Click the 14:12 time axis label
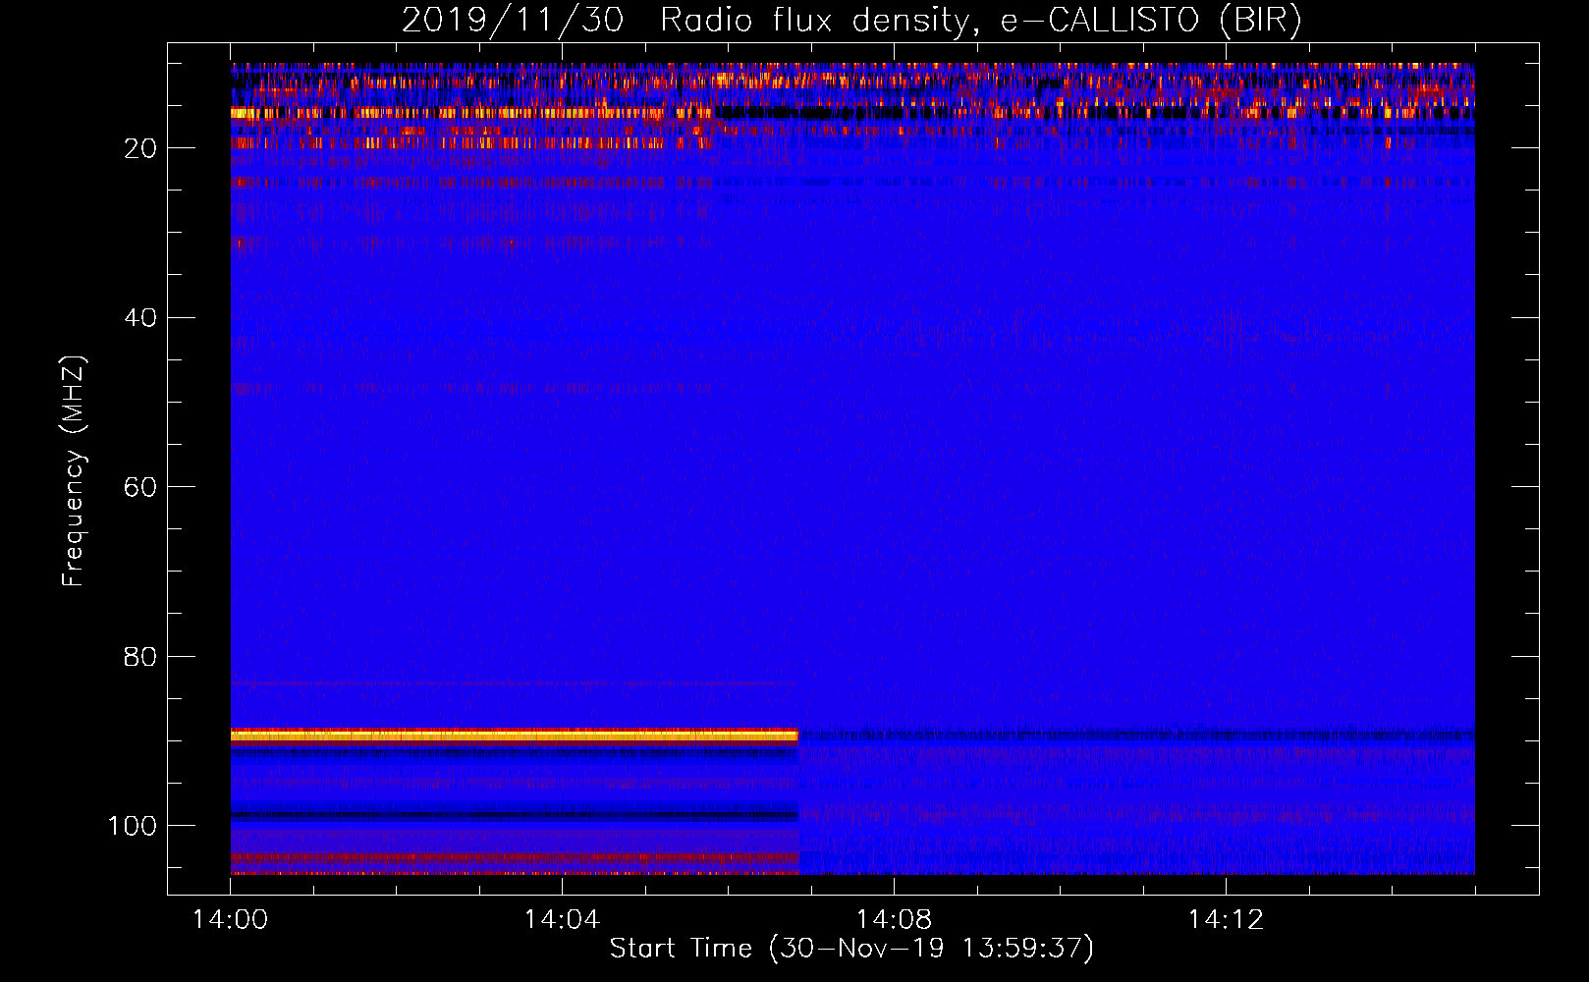Image resolution: width=1589 pixels, height=982 pixels. (1226, 920)
